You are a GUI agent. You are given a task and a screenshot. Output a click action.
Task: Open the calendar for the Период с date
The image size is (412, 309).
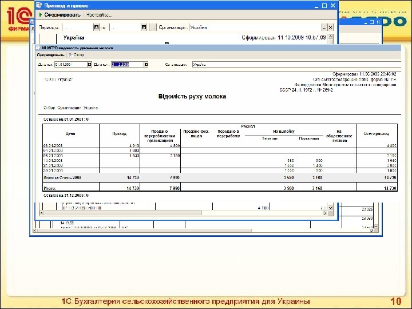[x=97, y=27]
